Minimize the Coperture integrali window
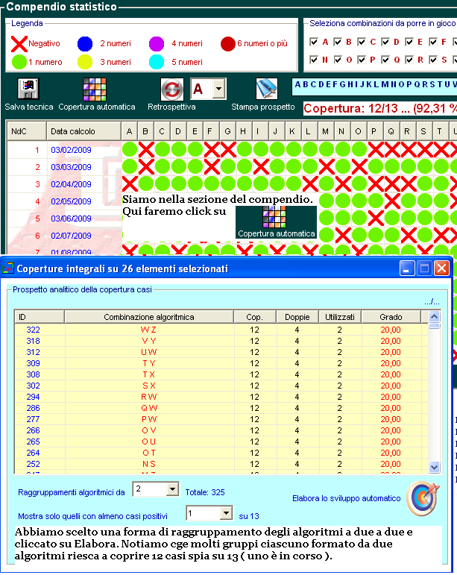Image resolution: width=457 pixels, height=575 pixels. click(x=407, y=268)
